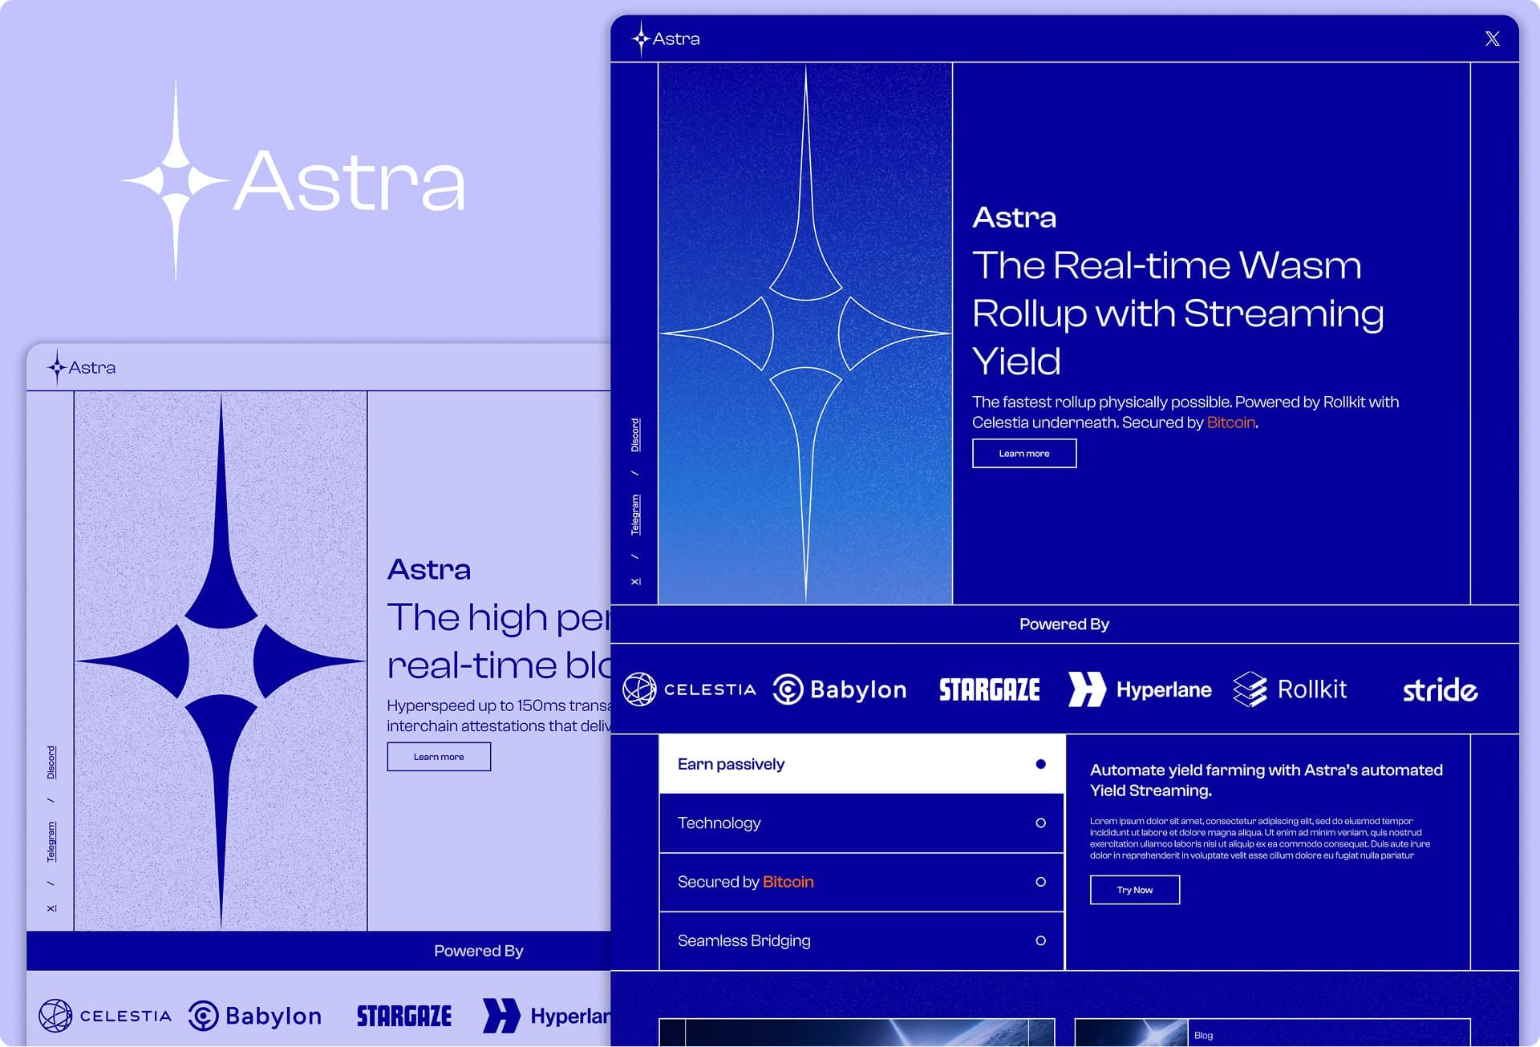Click Hyperlane logo in dark window
The width and height of the screenshot is (1540, 1047).
(1140, 689)
